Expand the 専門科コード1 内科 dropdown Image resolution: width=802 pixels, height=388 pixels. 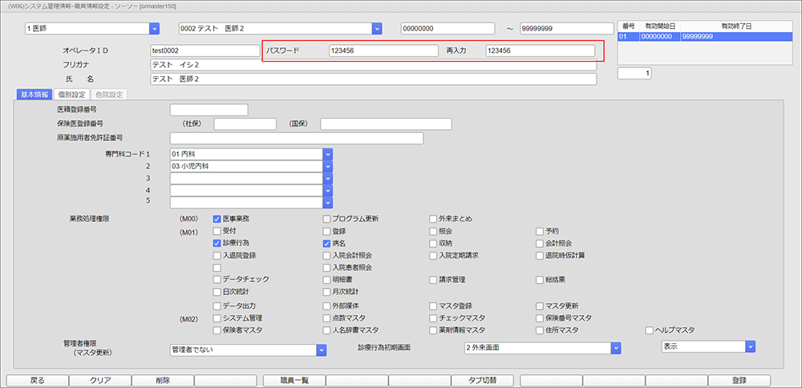click(x=328, y=154)
